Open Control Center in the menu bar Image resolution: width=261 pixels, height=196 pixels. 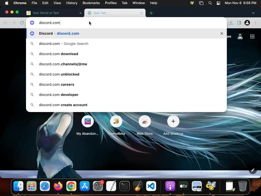(218, 3)
